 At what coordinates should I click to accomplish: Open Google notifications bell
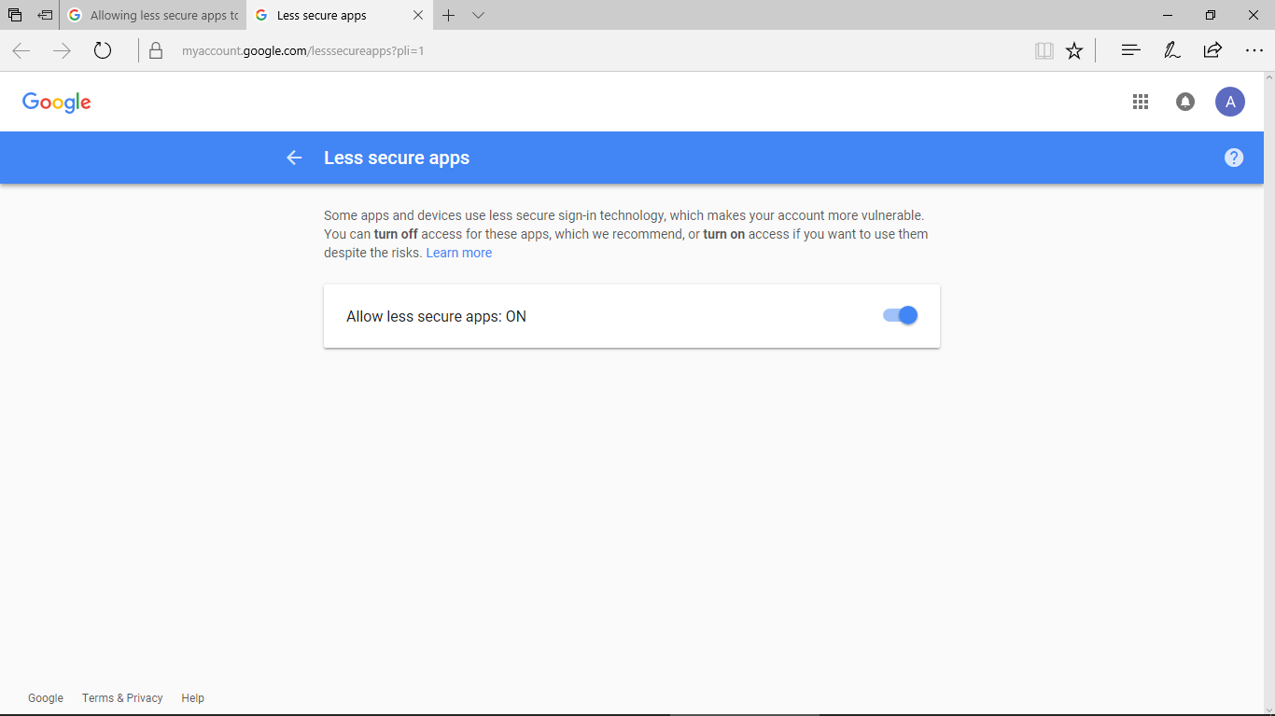[1185, 102]
